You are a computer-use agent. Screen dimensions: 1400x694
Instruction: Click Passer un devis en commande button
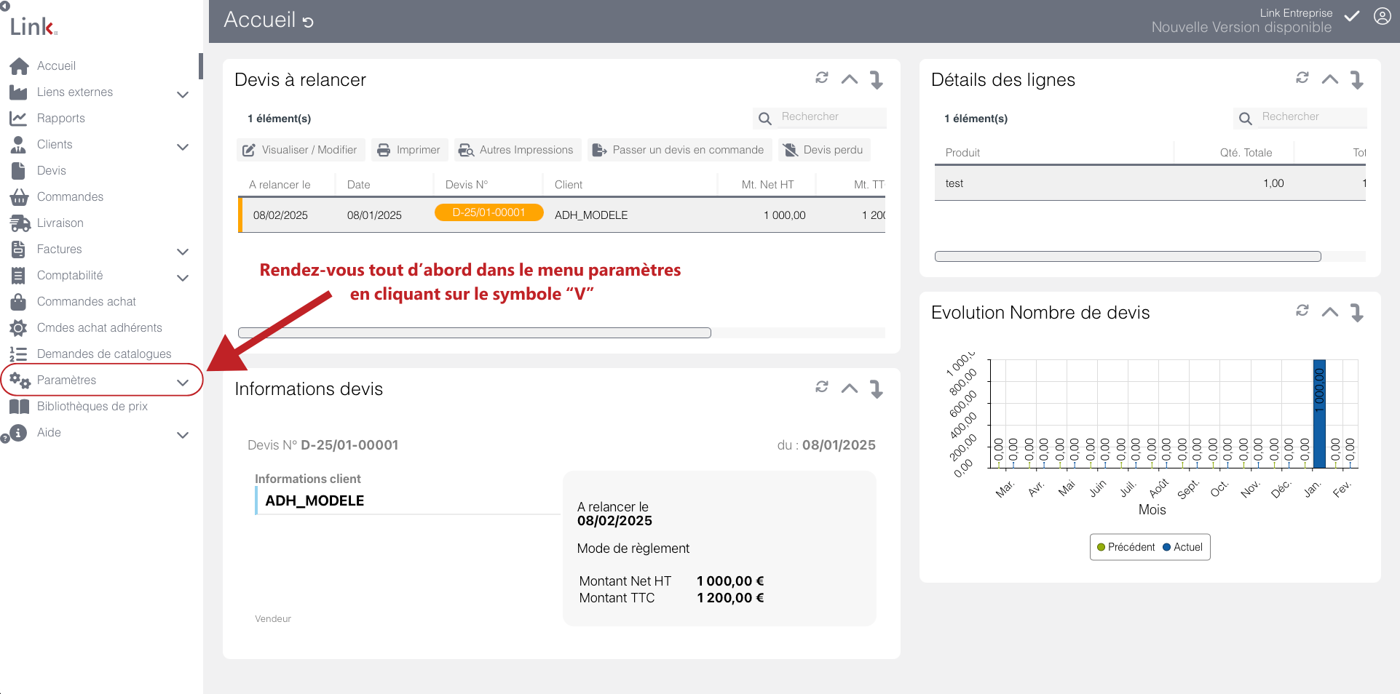(x=679, y=150)
